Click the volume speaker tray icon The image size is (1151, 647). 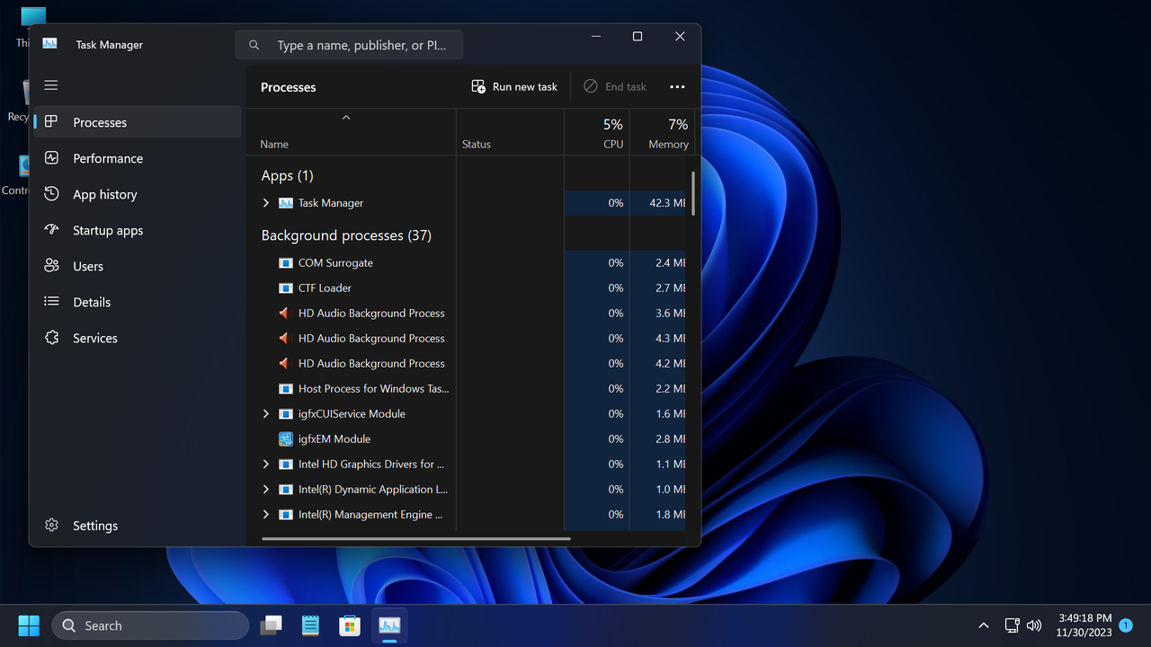click(1034, 625)
